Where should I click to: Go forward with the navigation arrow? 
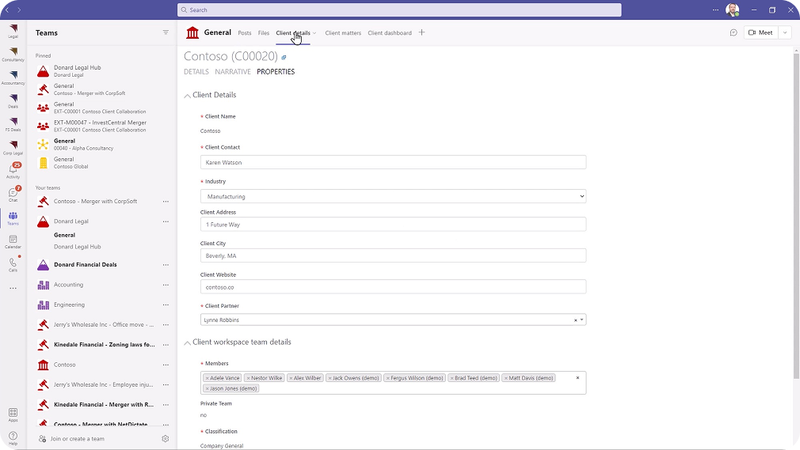[19, 9]
